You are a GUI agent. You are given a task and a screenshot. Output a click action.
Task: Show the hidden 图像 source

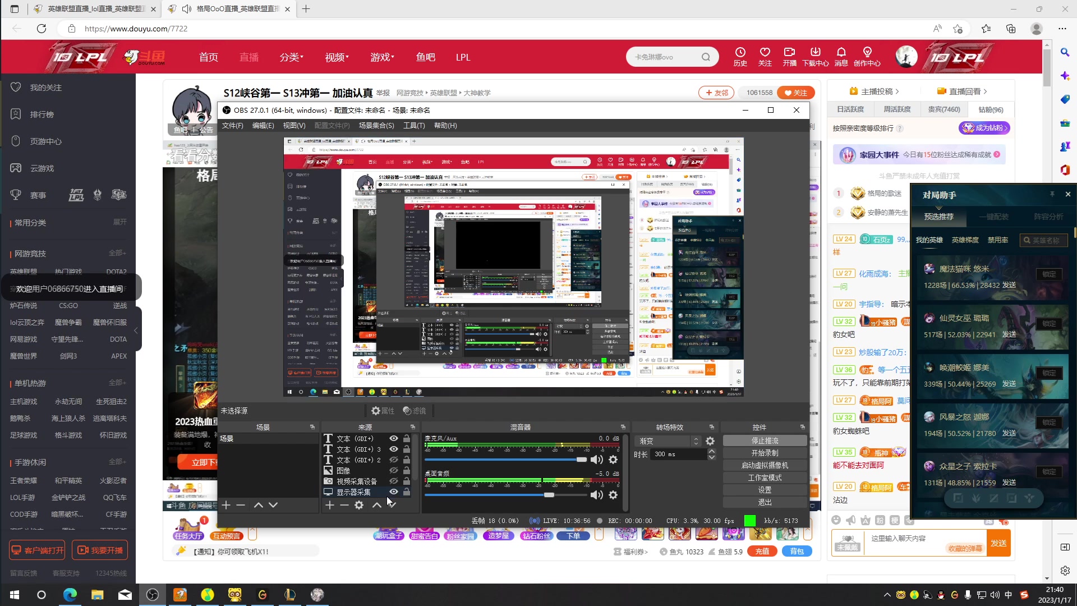pos(394,470)
